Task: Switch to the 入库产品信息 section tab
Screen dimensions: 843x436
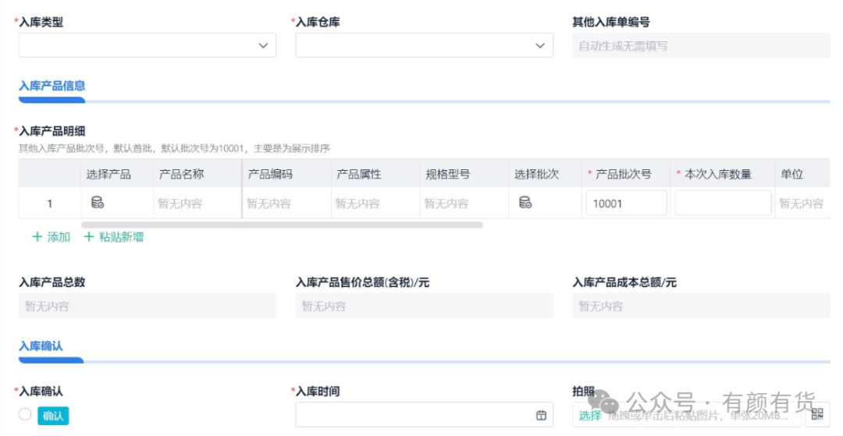Action: tap(52, 86)
